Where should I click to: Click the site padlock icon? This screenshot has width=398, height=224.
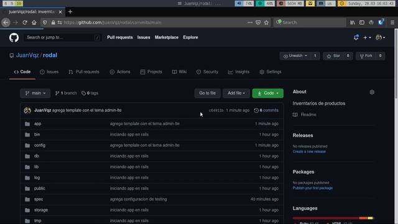53,22
